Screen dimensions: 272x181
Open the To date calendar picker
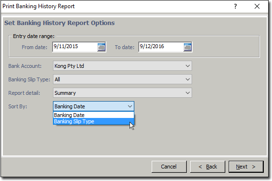pos(188,47)
